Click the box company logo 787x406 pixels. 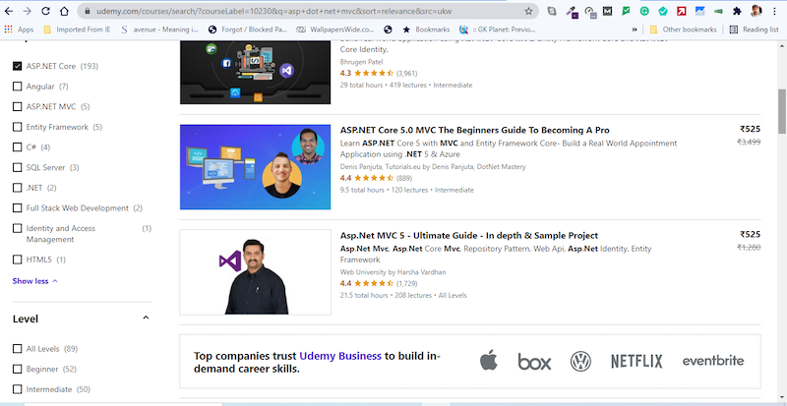click(x=534, y=362)
